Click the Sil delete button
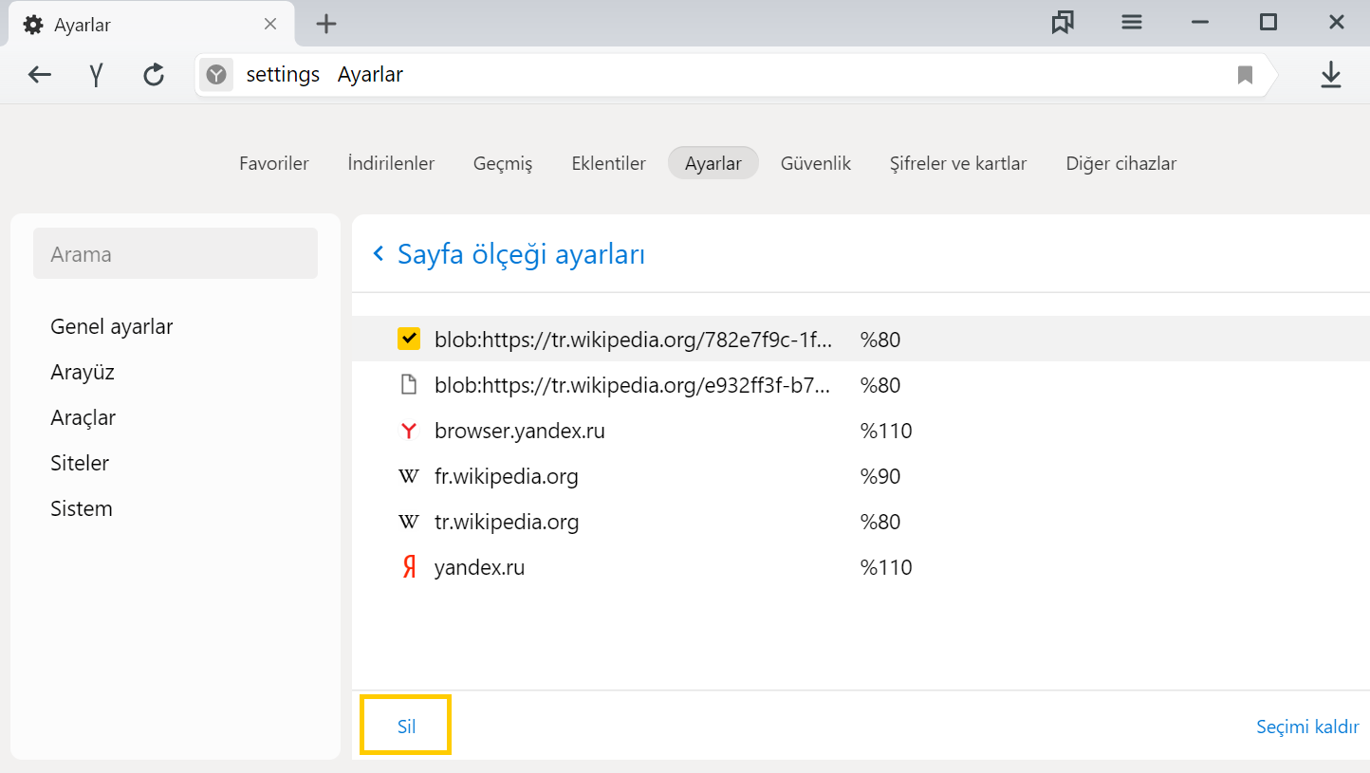Viewport: 1370px width, 773px height. 406,727
